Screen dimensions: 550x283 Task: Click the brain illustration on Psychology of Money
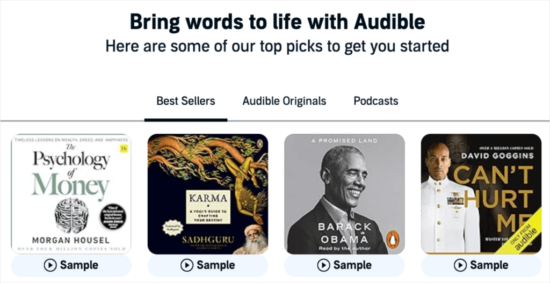coord(71,215)
